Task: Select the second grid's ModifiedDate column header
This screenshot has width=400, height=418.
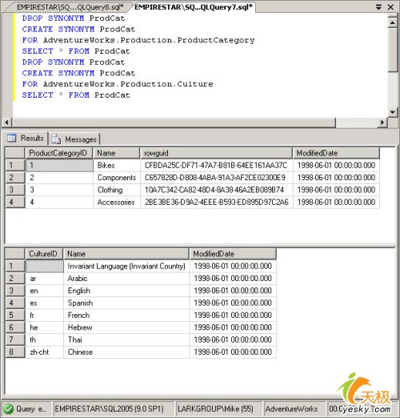Action: (x=233, y=254)
